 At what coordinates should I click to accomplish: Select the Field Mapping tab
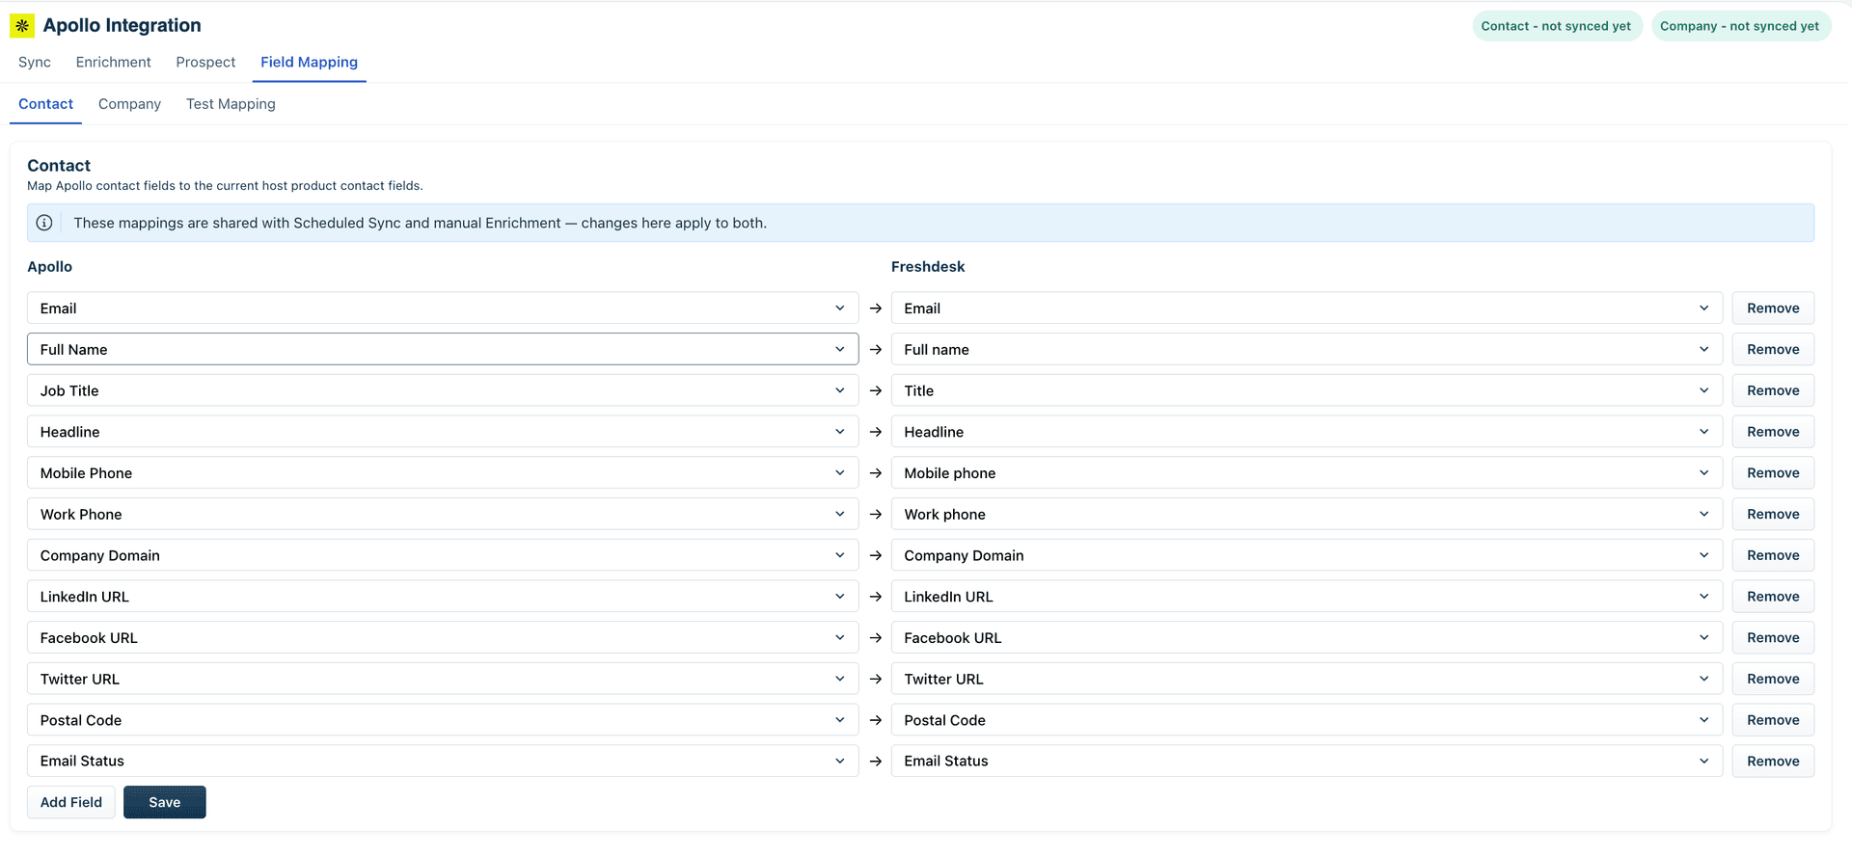pos(309,62)
